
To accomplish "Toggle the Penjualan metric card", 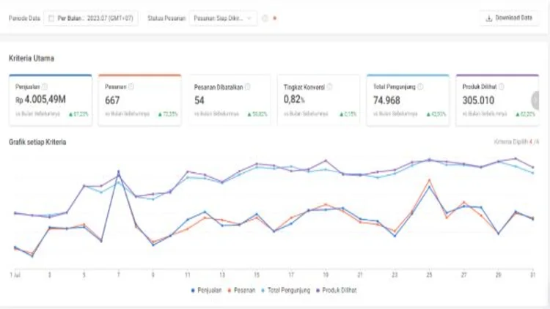I will tap(51, 100).
